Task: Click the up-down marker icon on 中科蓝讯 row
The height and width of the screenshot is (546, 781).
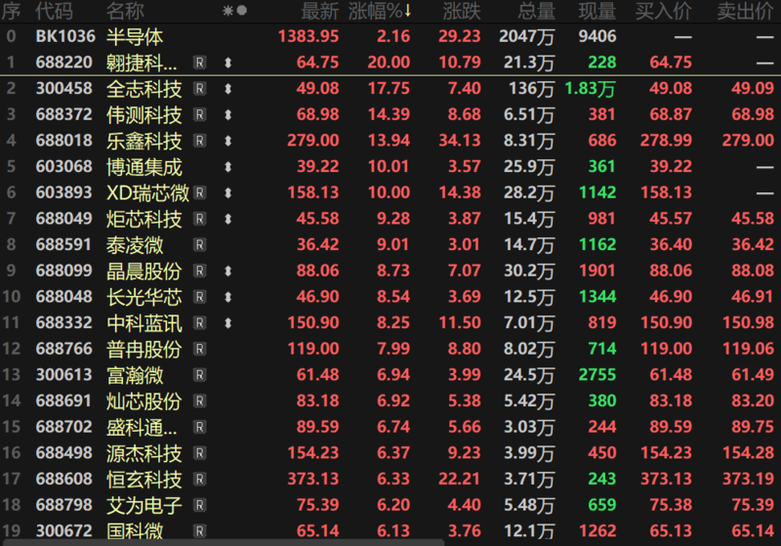Action: pos(228,323)
